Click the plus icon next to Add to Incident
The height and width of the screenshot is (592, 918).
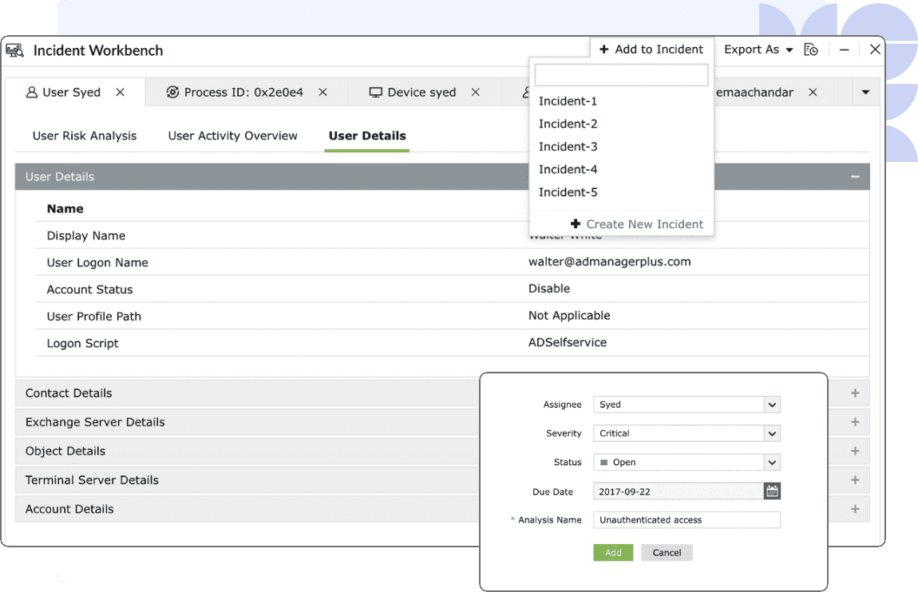(x=603, y=49)
